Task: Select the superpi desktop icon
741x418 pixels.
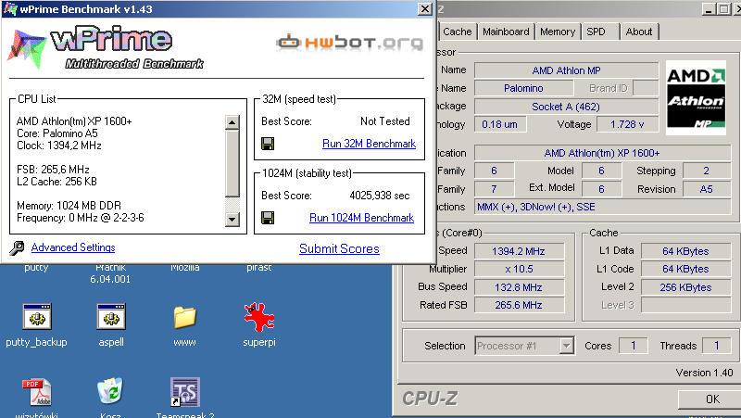Action: coord(259,317)
